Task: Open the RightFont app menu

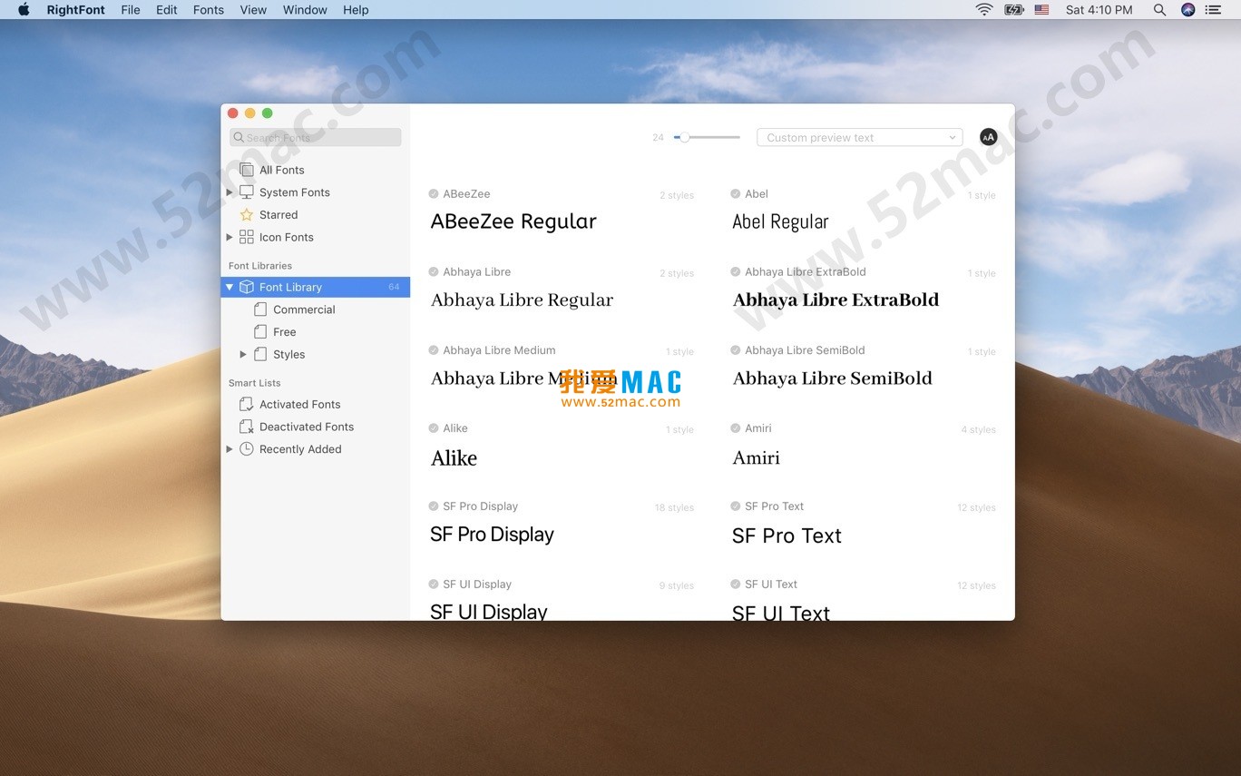Action: click(76, 10)
